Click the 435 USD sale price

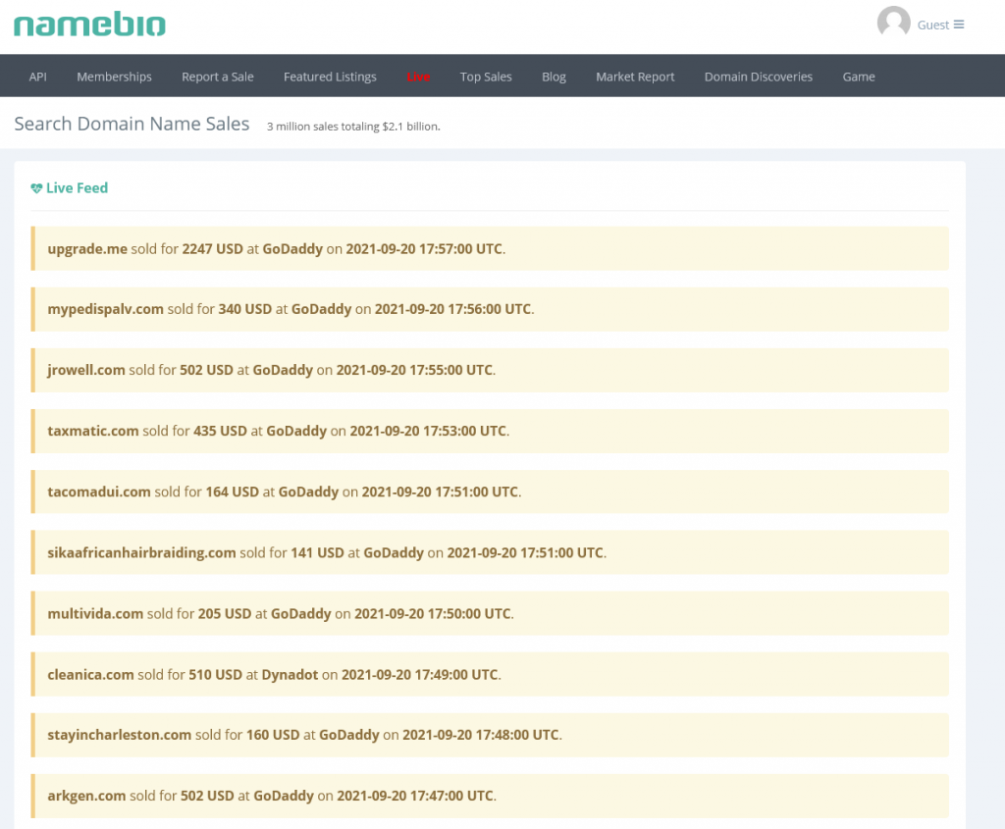click(x=221, y=431)
